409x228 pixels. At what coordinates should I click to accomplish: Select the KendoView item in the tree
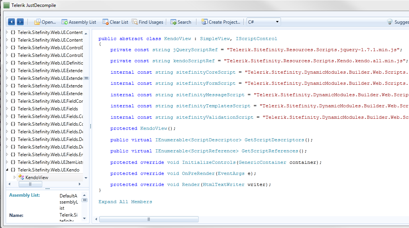click(37, 178)
